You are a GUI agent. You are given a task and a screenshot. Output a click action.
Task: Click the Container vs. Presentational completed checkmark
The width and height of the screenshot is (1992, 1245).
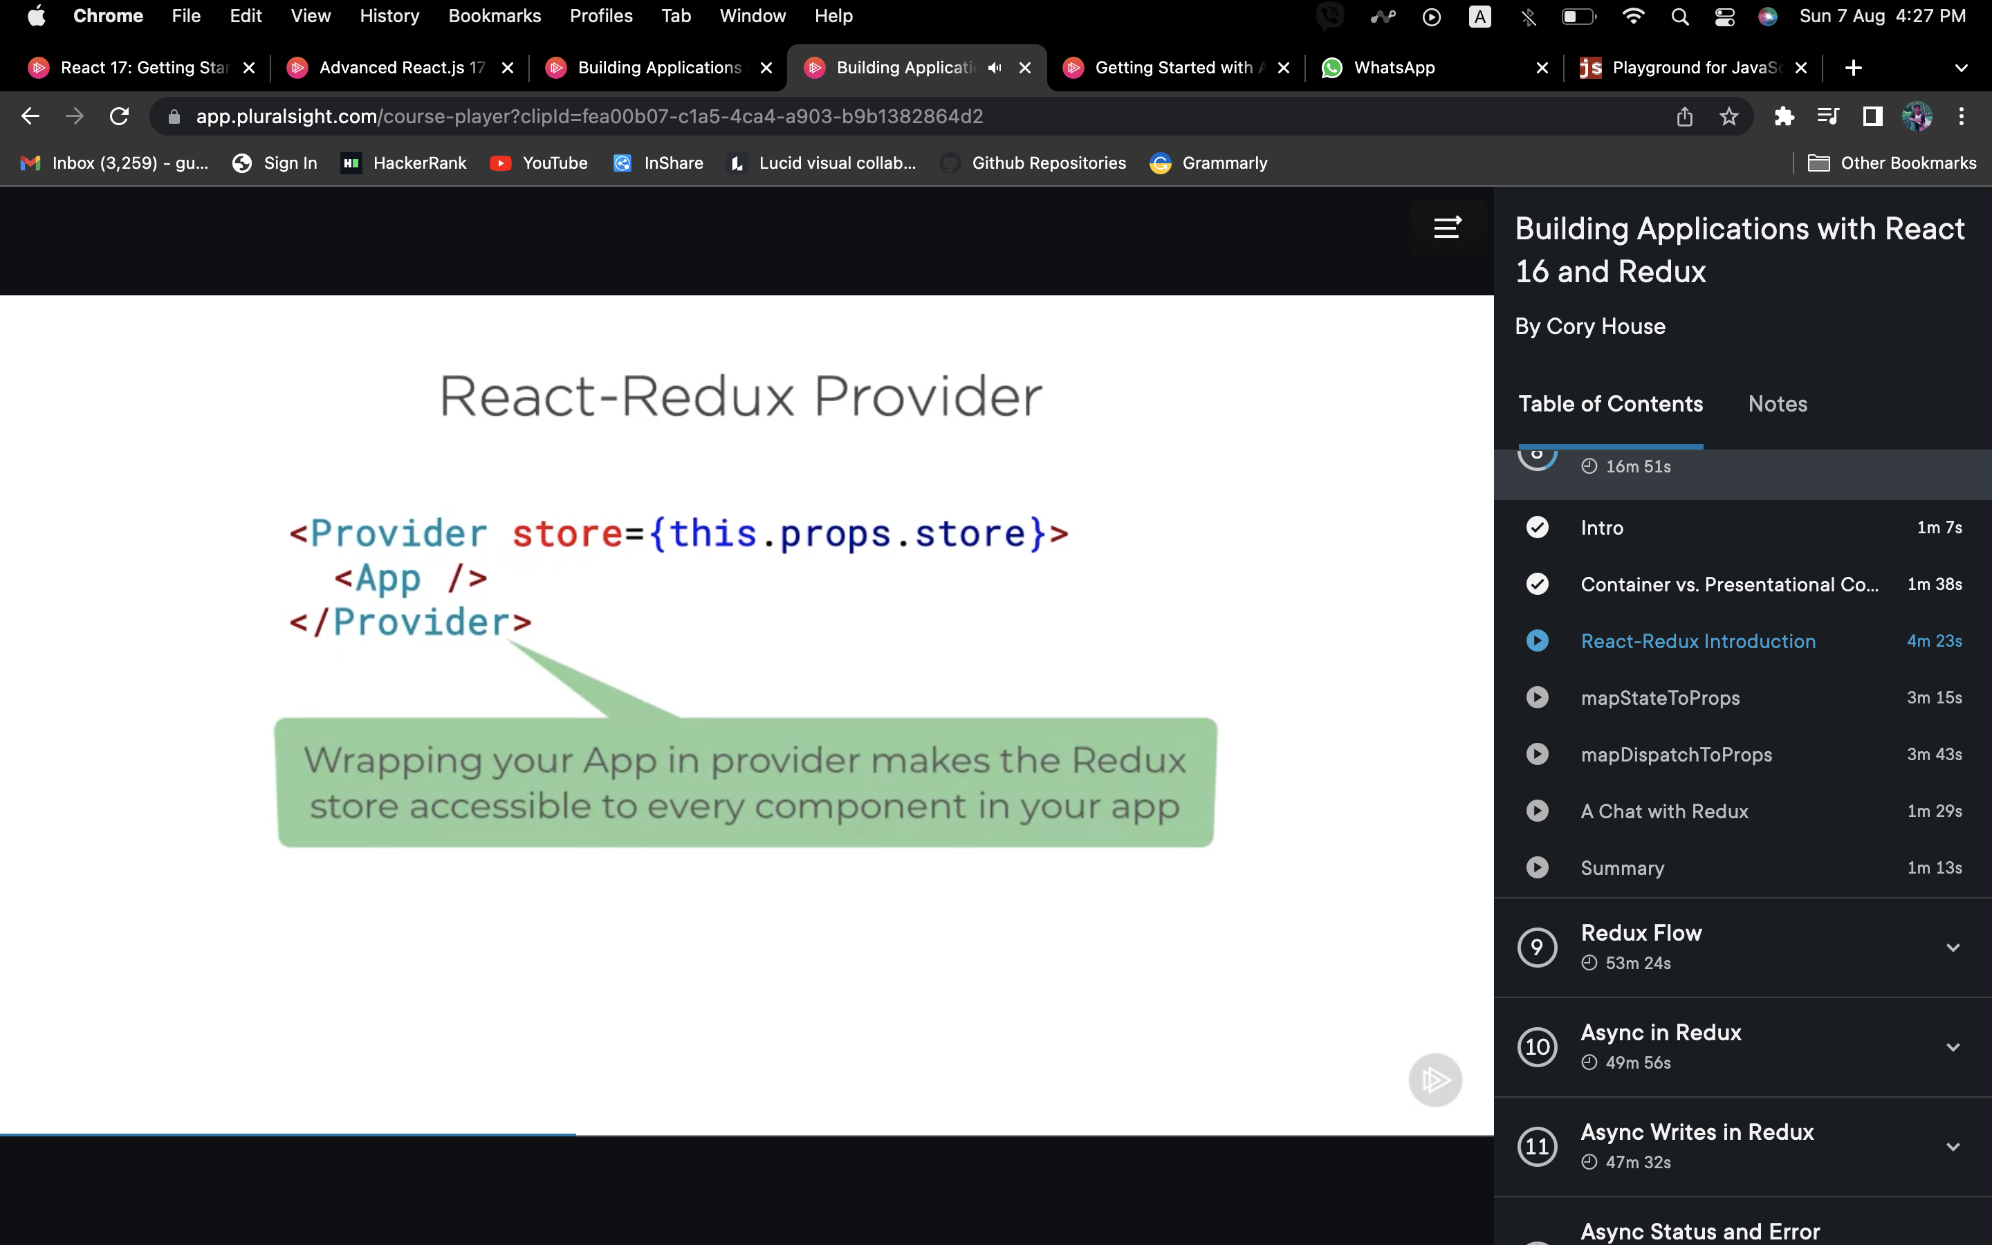(x=1537, y=584)
